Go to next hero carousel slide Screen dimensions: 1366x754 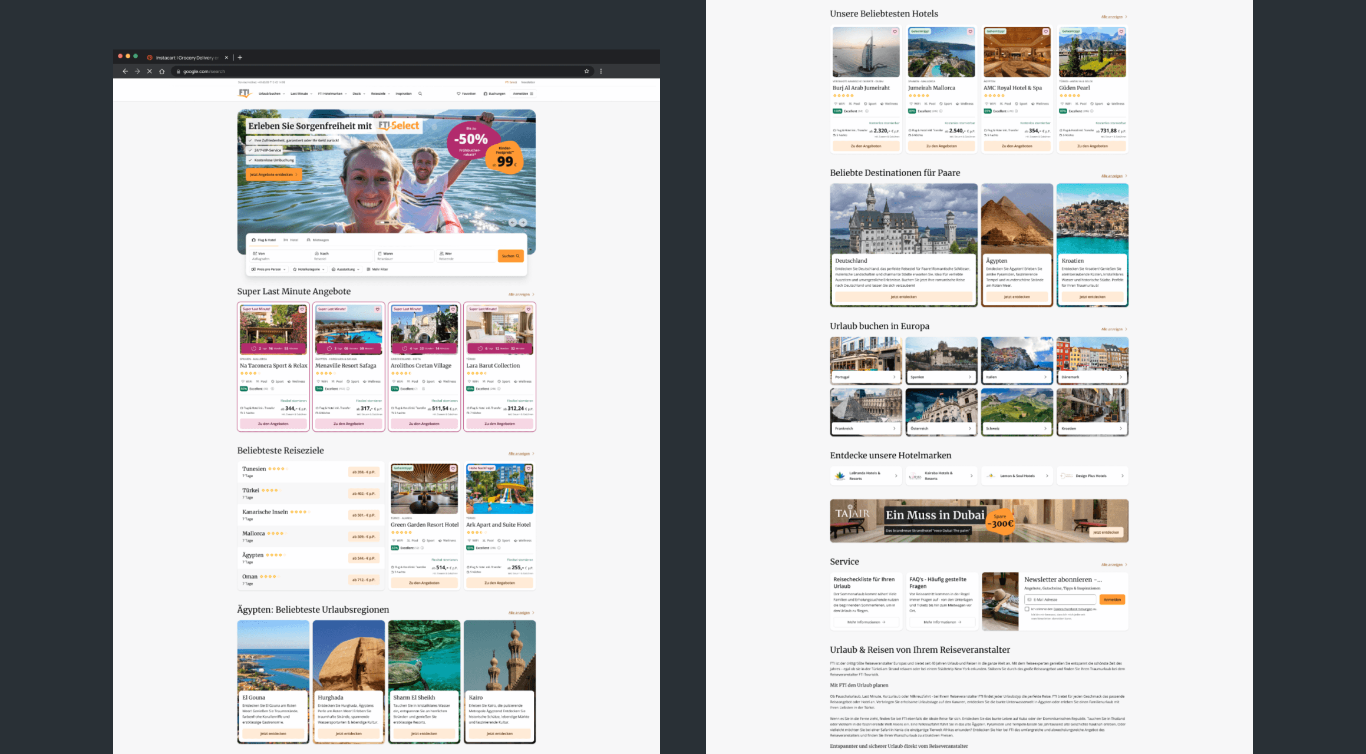click(x=523, y=222)
